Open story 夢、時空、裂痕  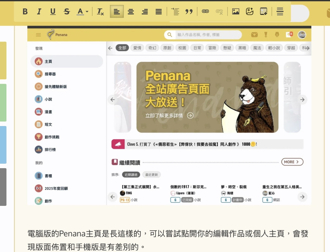tap(234, 187)
